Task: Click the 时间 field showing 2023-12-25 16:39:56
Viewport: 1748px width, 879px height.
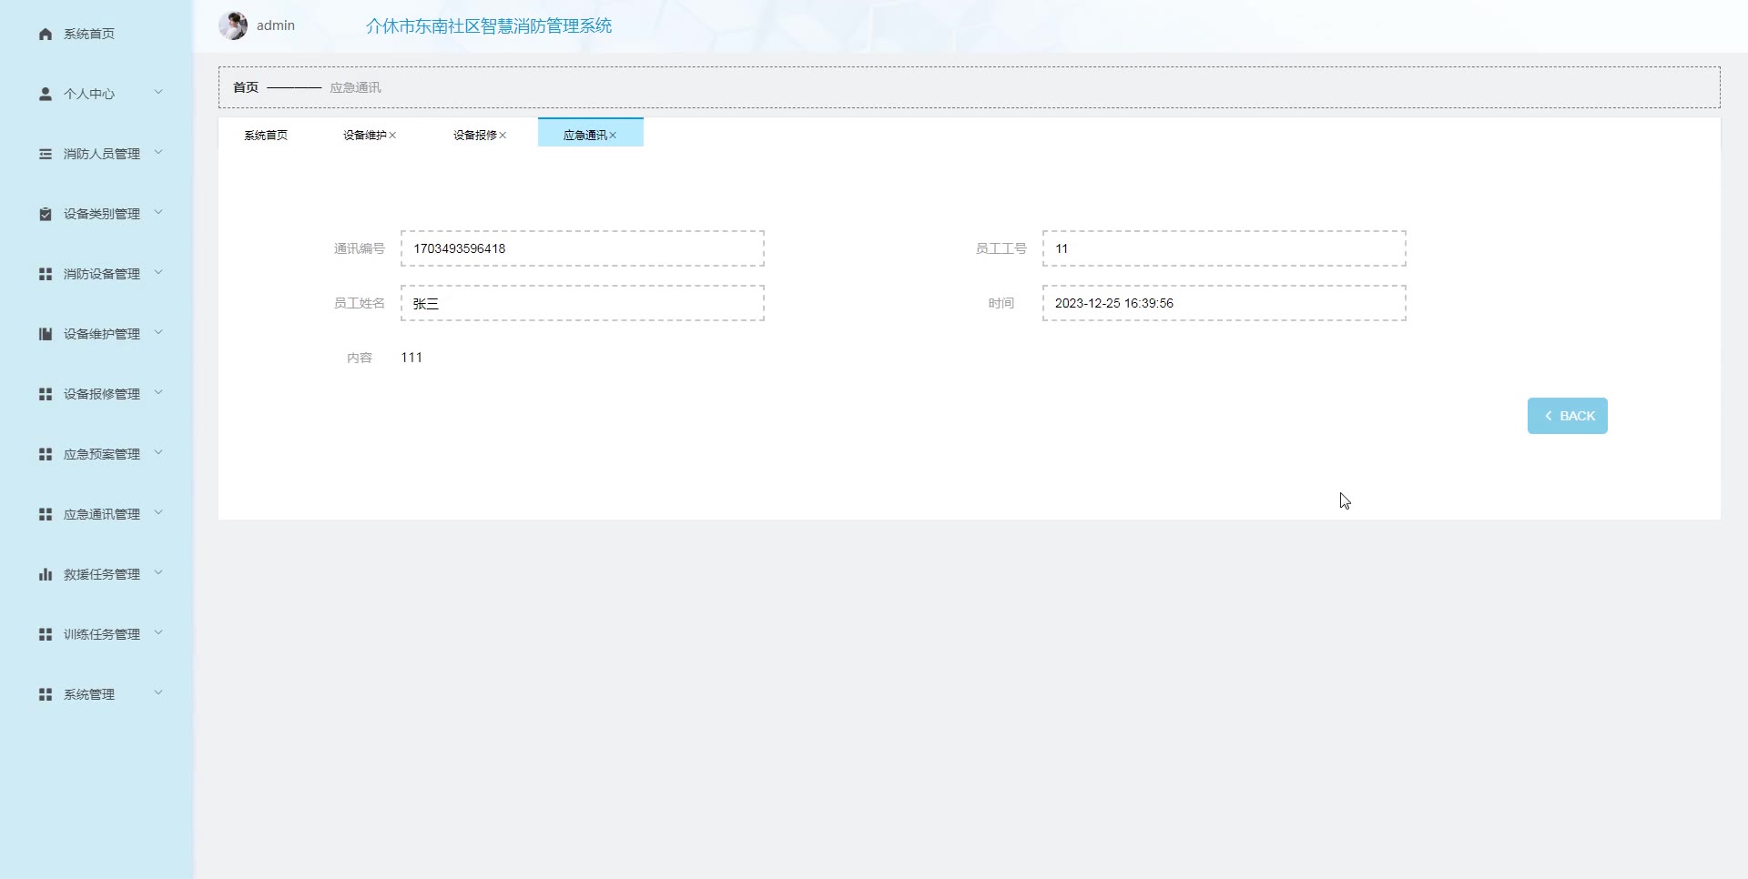Action: (1225, 303)
